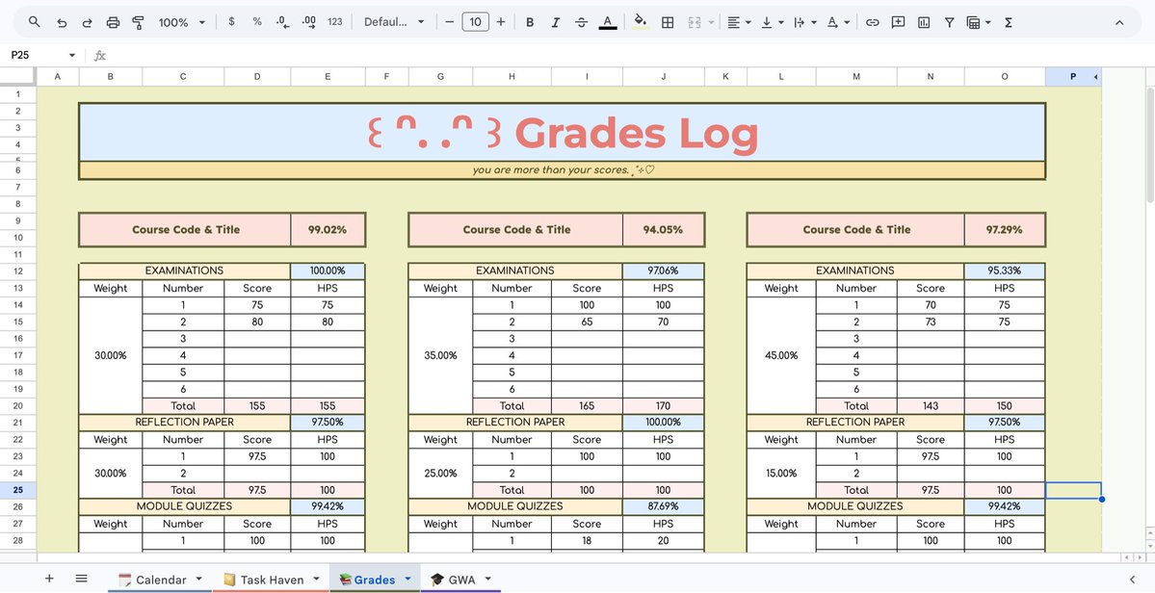This screenshot has height=593, width=1155.
Task: Select column P header
Action: click(x=1072, y=76)
